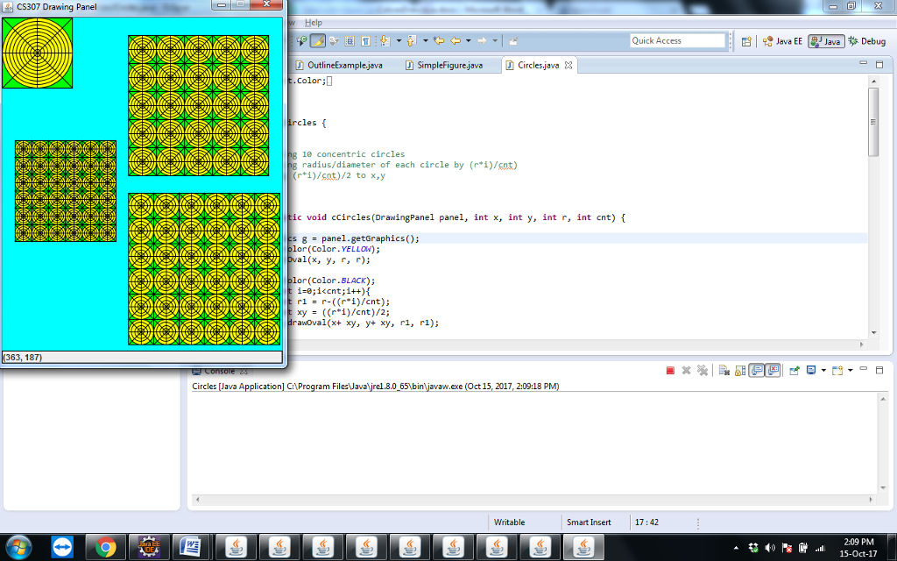The image size is (897, 561).
Task: Open Windows Start menu
Action: point(19,547)
